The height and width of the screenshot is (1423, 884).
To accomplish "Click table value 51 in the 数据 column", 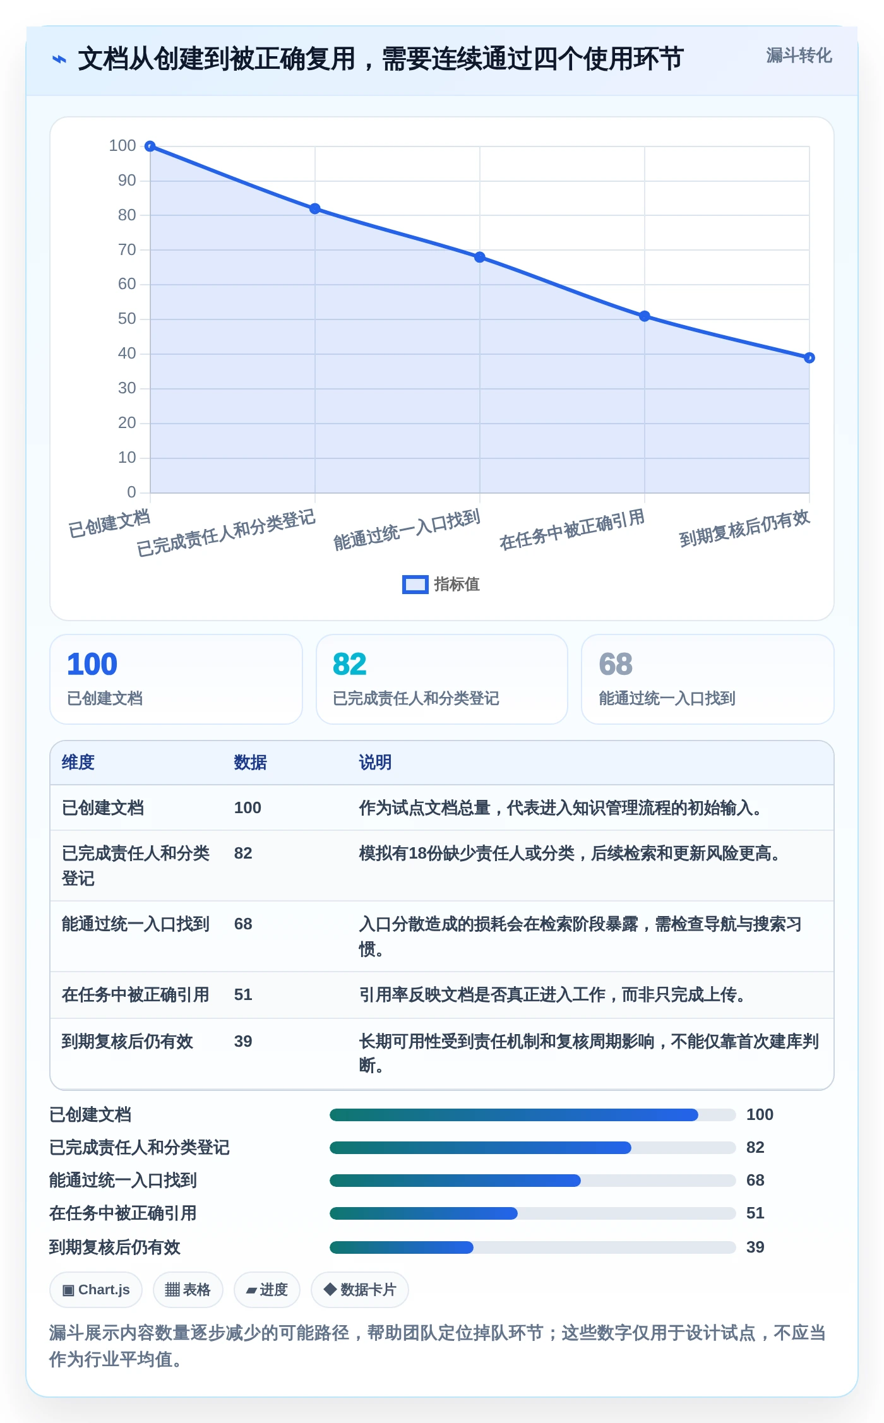I will coord(243,995).
